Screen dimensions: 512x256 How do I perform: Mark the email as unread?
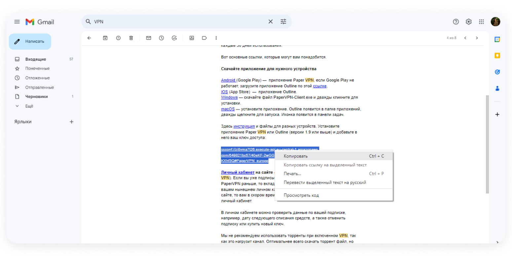pos(149,38)
